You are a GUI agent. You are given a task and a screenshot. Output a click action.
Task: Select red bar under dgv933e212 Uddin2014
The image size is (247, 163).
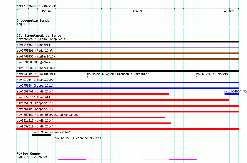pos(128,129)
